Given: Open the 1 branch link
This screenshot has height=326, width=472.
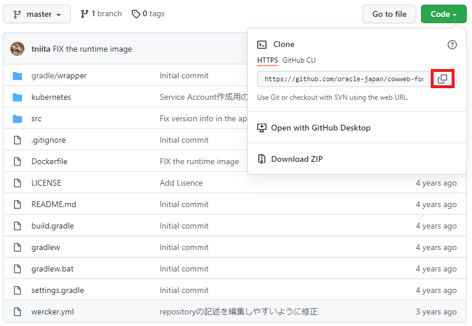Looking at the screenshot, I should (x=101, y=14).
